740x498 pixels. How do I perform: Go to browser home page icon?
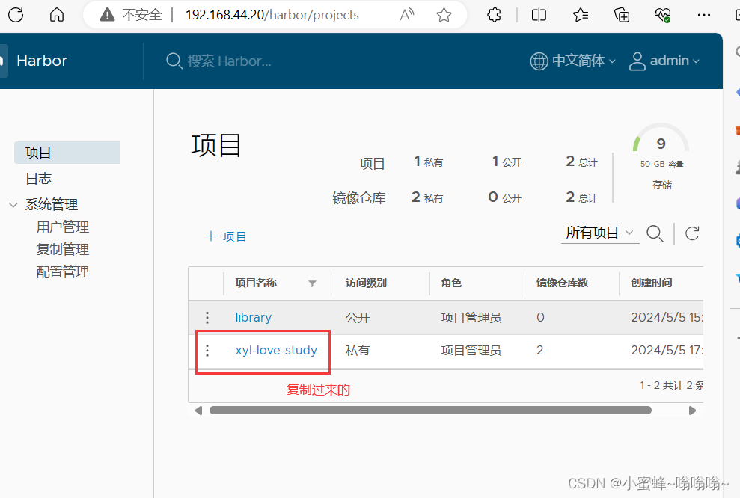[57, 15]
